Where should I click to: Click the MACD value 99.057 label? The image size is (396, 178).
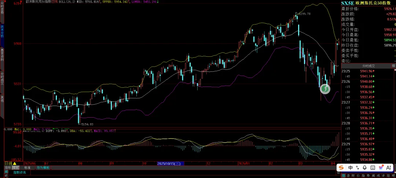tap(109, 131)
